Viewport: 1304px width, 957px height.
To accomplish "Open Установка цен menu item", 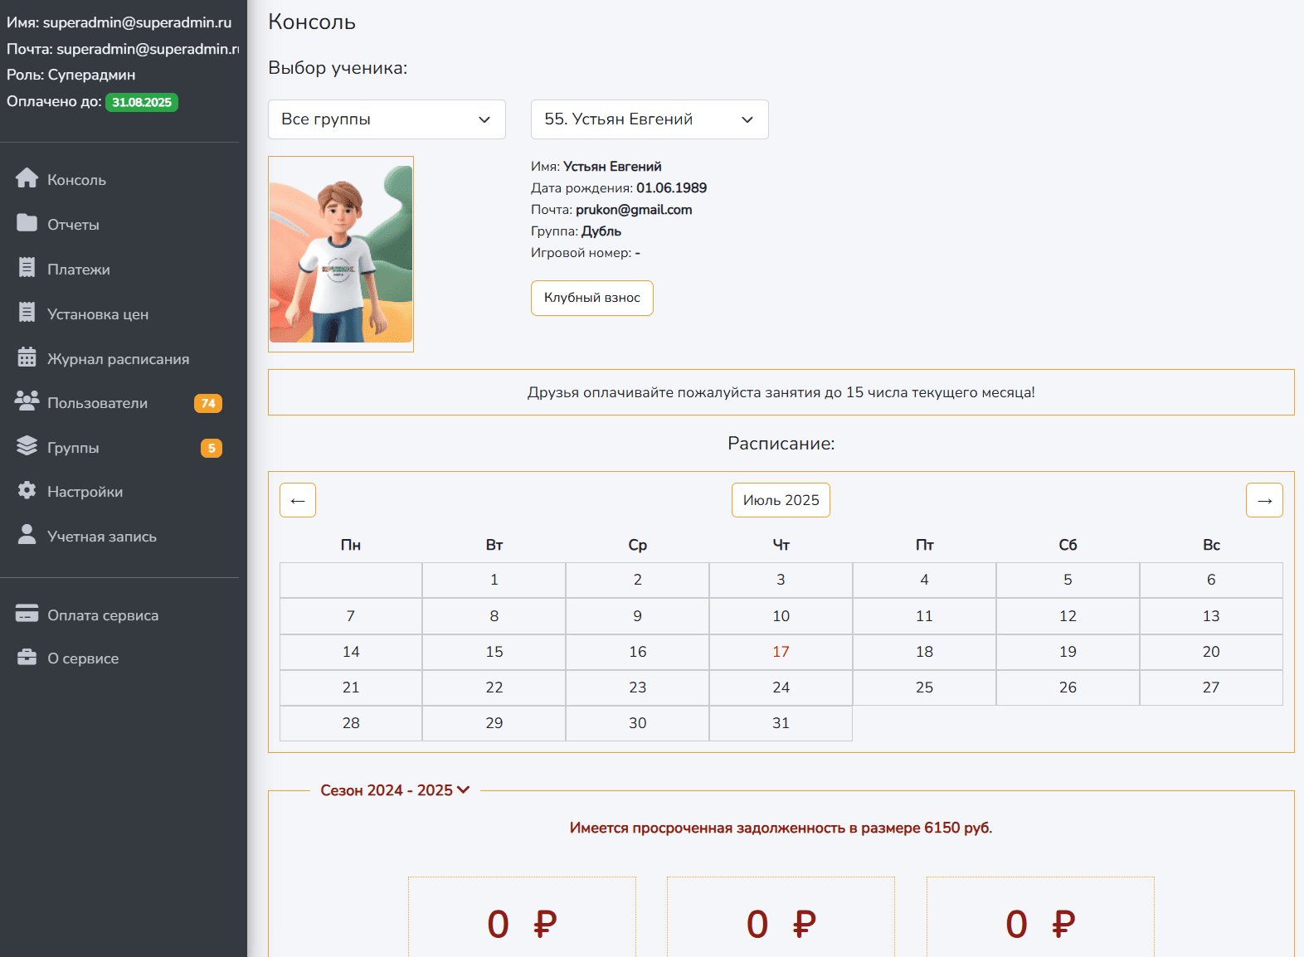I will 97,314.
